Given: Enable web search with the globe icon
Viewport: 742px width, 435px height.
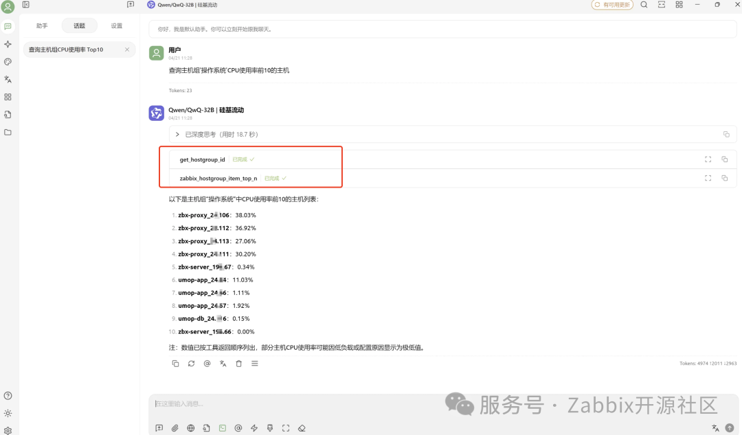Looking at the screenshot, I should point(190,427).
